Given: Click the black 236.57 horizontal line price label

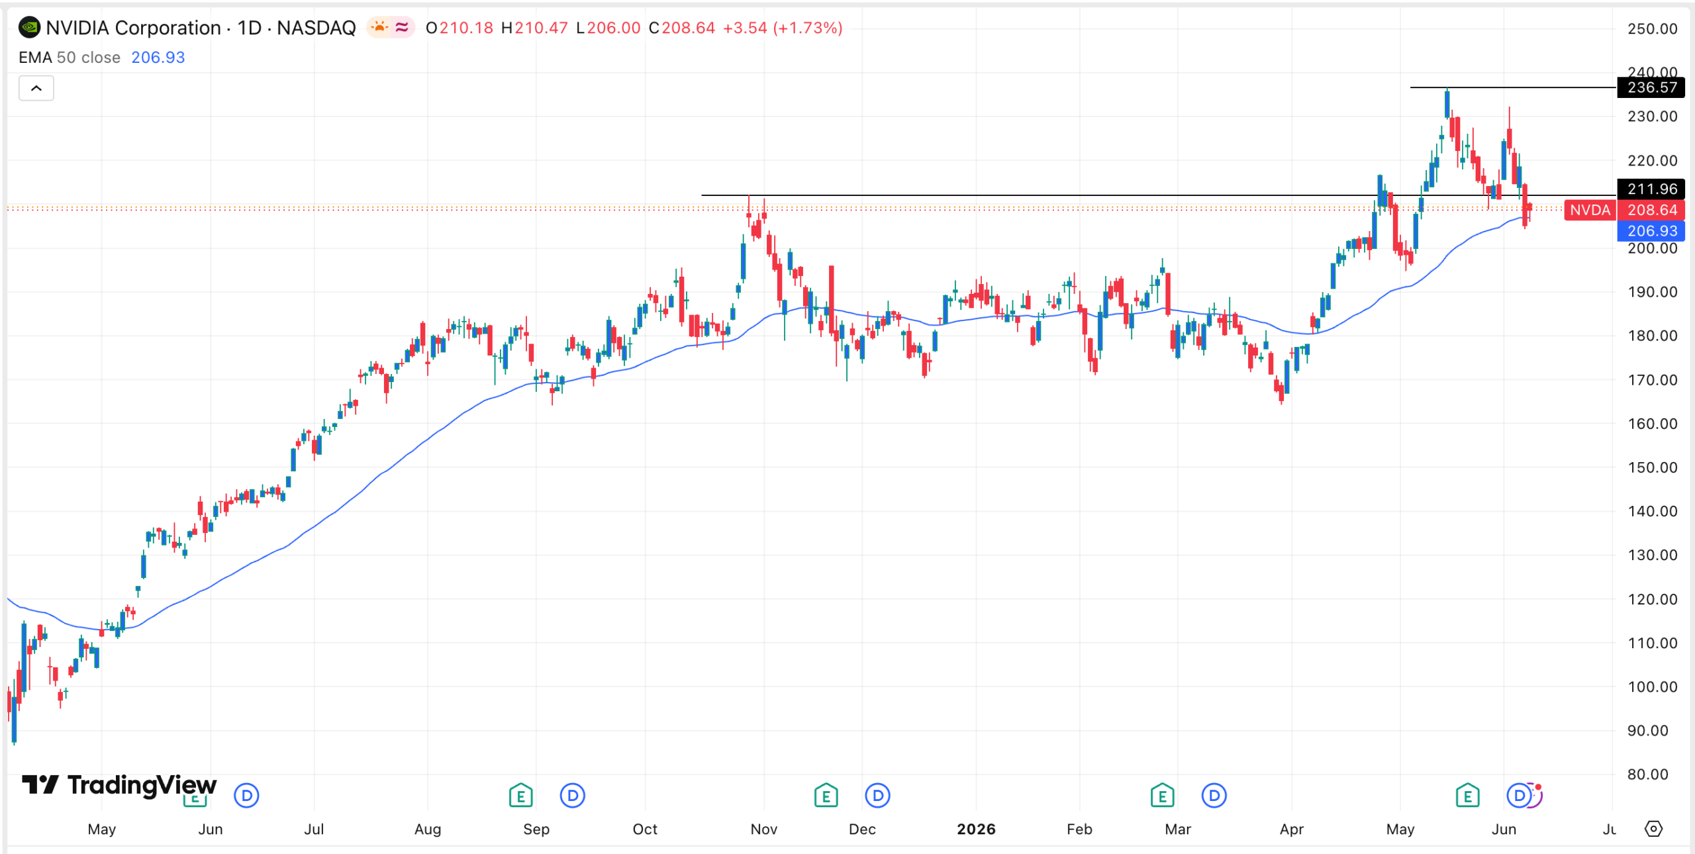Looking at the screenshot, I should [x=1651, y=87].
